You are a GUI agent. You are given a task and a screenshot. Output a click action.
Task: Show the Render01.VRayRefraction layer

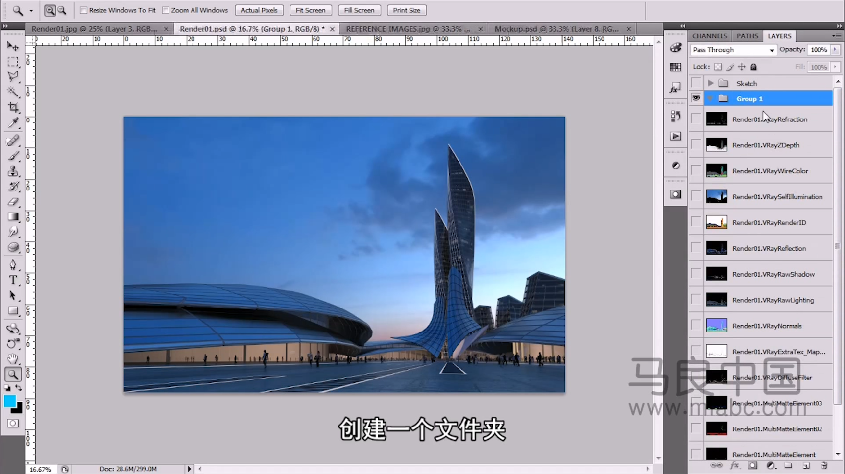point(696,119)
